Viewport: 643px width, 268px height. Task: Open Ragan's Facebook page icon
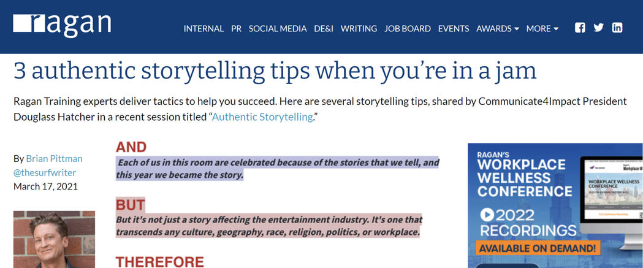[x=580, y=28]
